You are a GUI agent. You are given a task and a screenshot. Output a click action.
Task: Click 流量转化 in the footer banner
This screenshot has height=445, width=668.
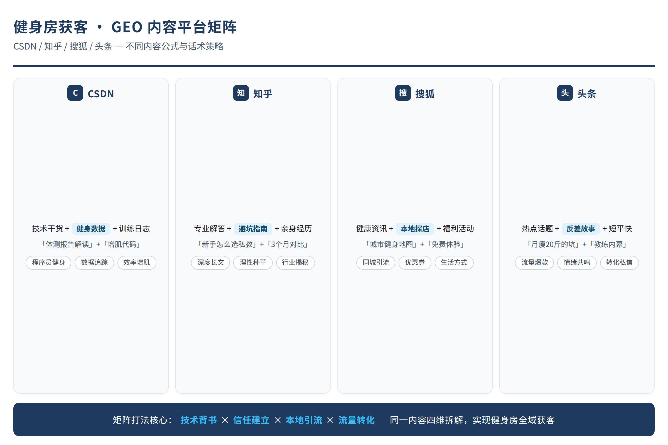[x=357, y=420]
